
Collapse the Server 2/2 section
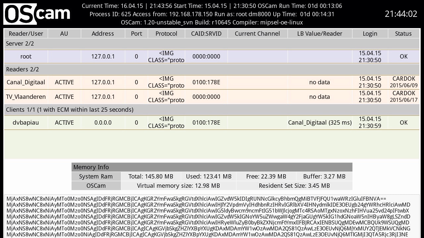tap(212, 44)
